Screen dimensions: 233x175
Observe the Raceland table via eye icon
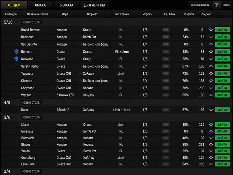211,37
